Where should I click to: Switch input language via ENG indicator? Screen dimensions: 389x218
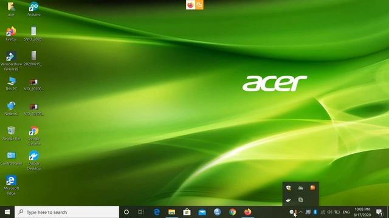point(346,212)
